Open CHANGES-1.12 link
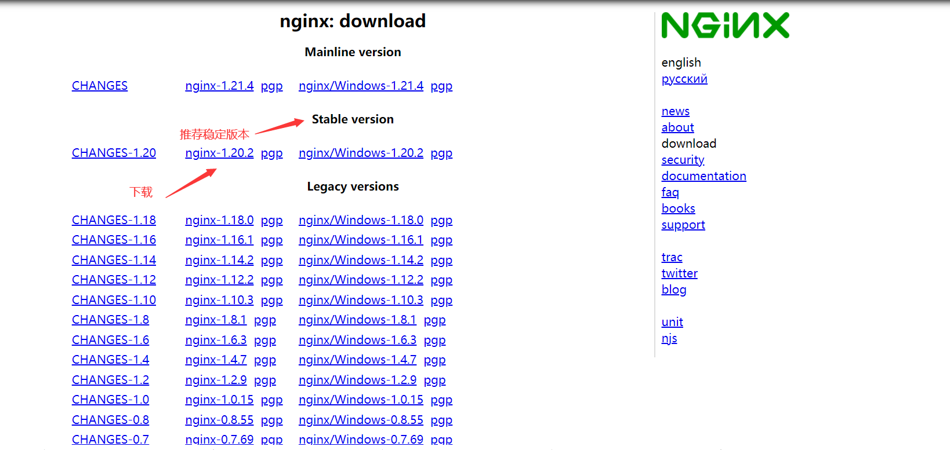Screen dimensions: 950x450 pyautogui.click(x=114, y=280)
